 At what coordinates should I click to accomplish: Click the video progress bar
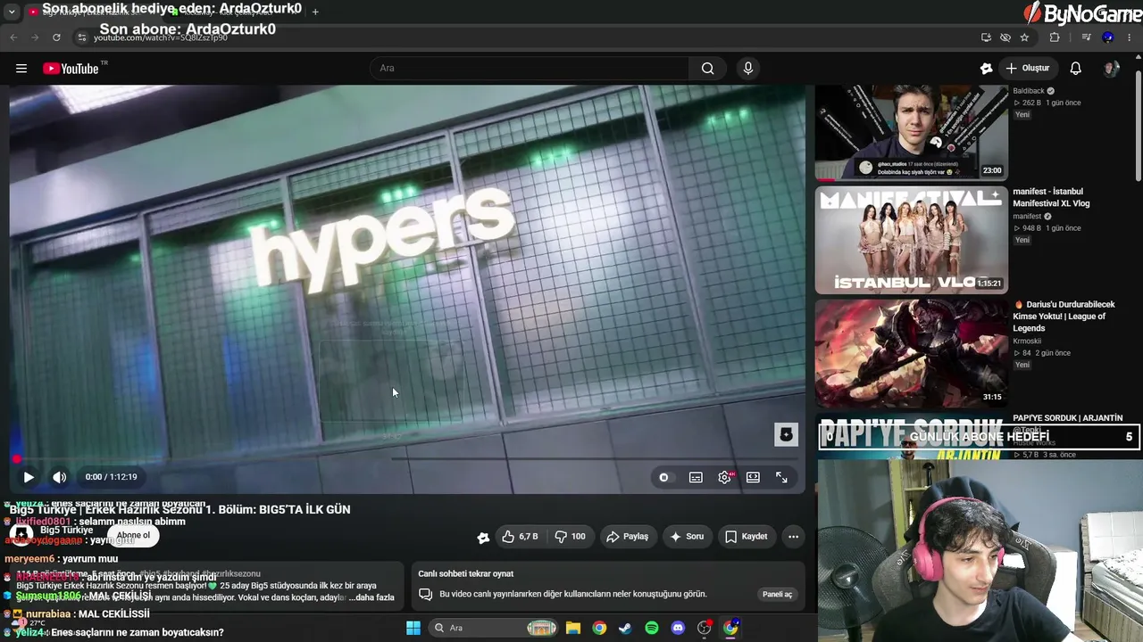click(x=406, y=459)
